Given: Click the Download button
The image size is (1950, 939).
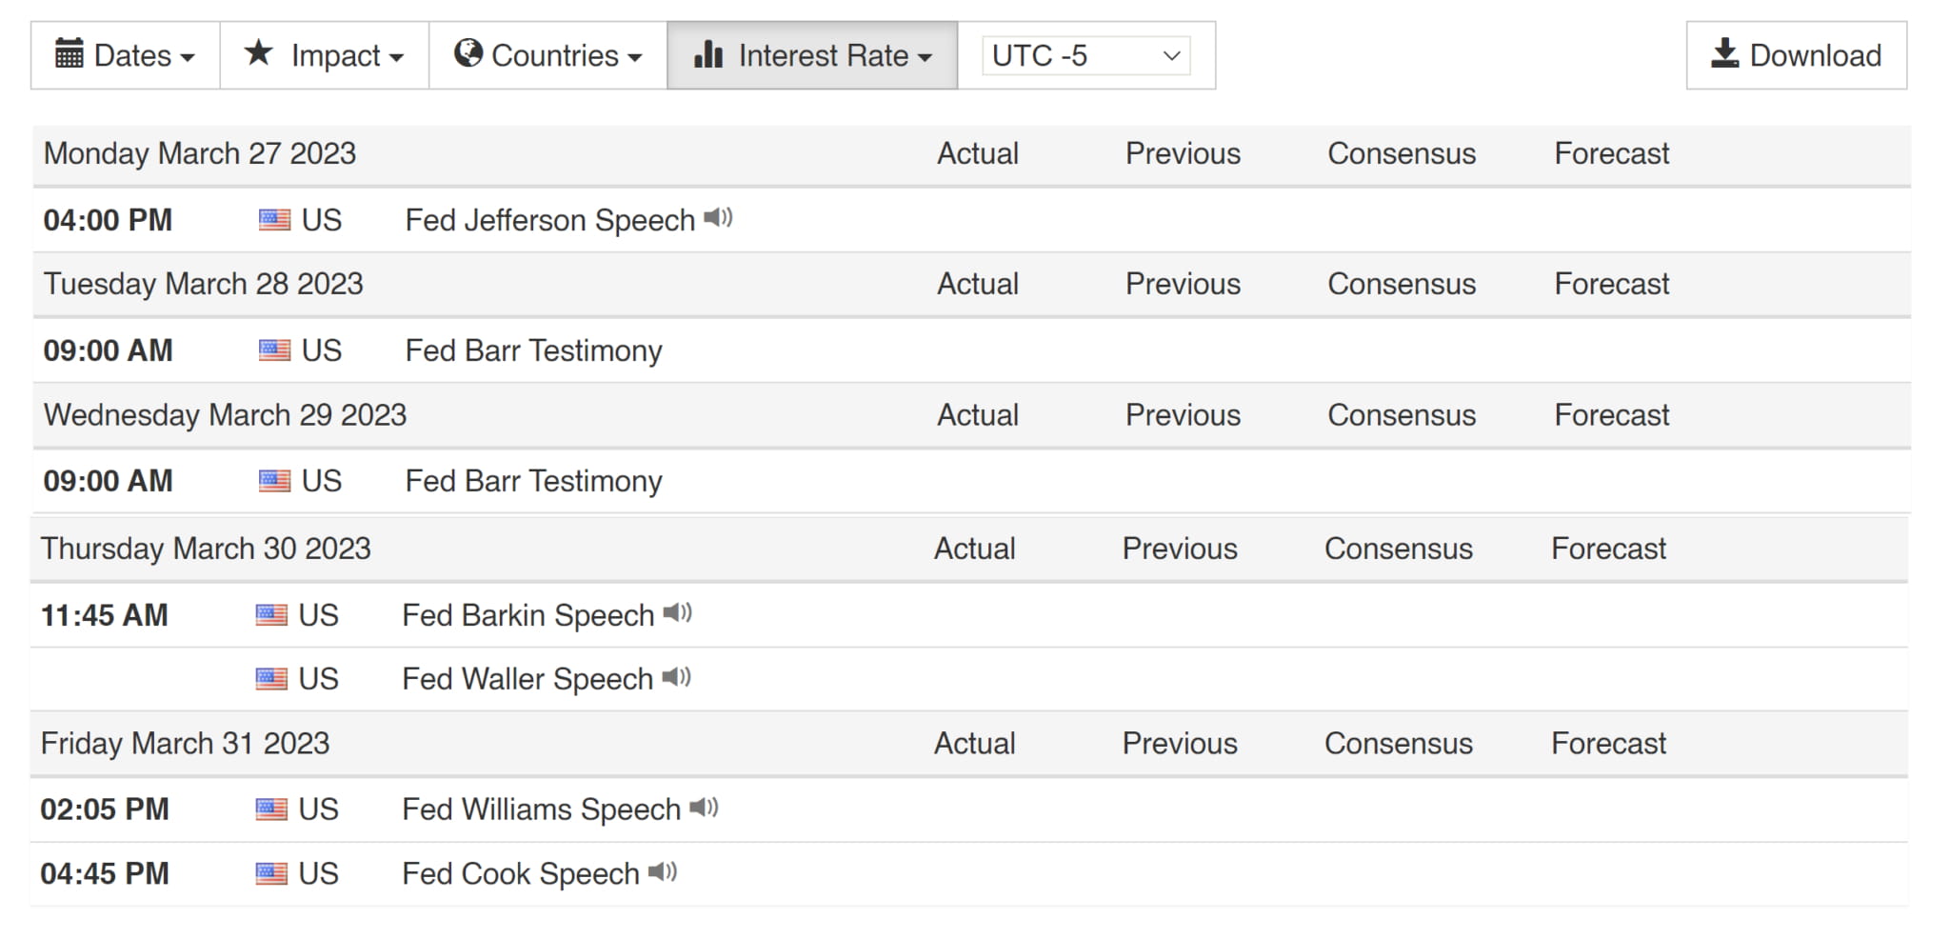Looking at the screenshot, I should (1796, 55).
